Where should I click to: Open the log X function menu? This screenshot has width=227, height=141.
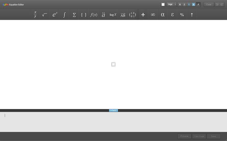coord(113,15)
